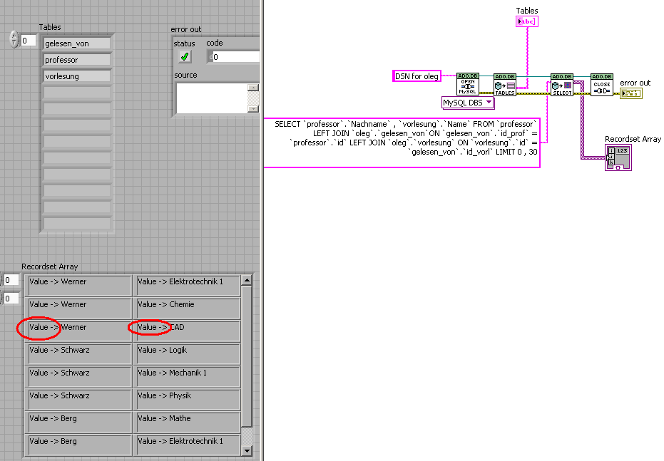Change the Tables array index stepper
Screen dimensions: 664x461
(14, 40)
